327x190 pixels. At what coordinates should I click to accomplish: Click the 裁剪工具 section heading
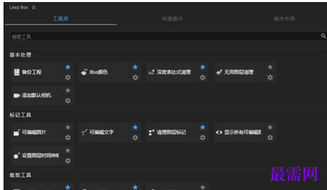[20, 175]
